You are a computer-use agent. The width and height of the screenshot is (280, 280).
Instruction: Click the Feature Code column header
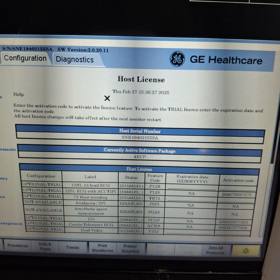[155, 178]
